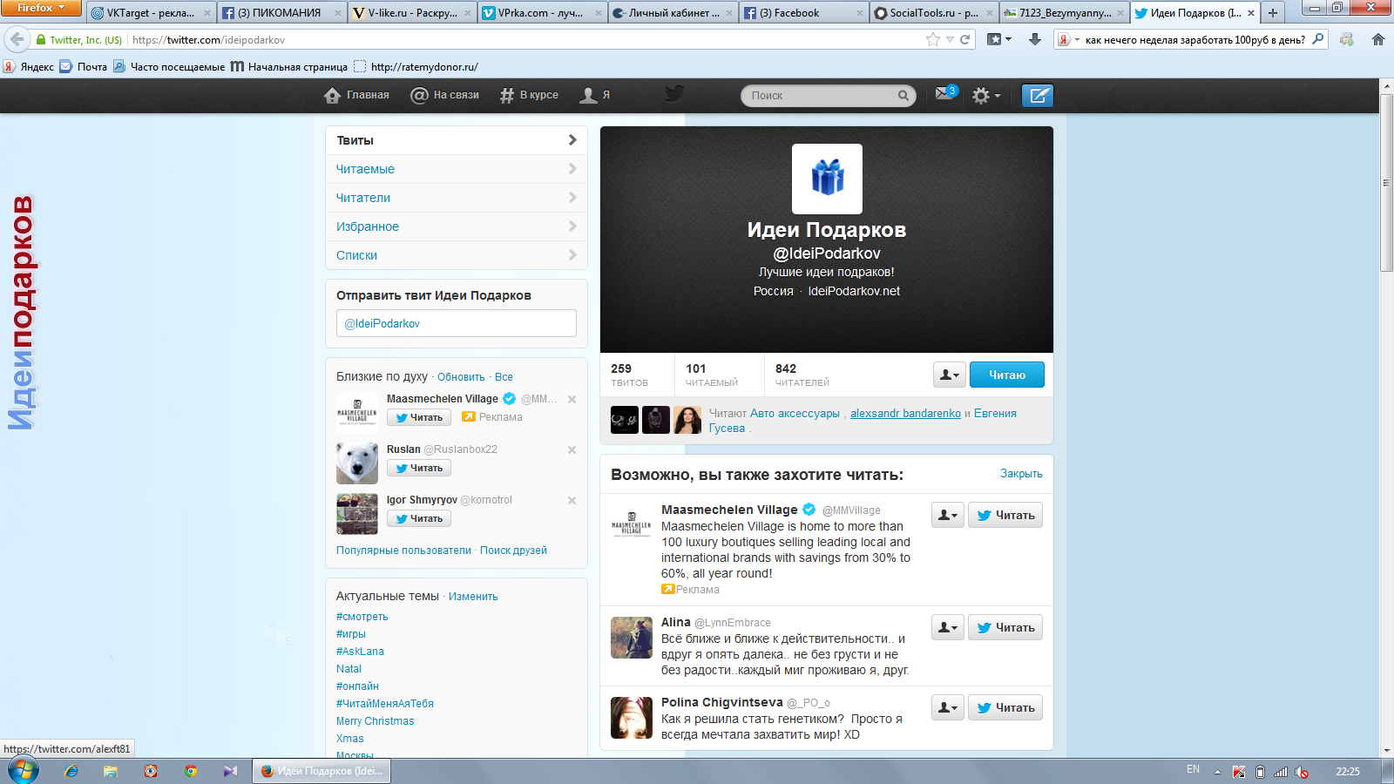This screenshot has height=784, width=1394.
Task: Reload page with refresh icon
Action: pyautogui.click(x=965, y=39)
